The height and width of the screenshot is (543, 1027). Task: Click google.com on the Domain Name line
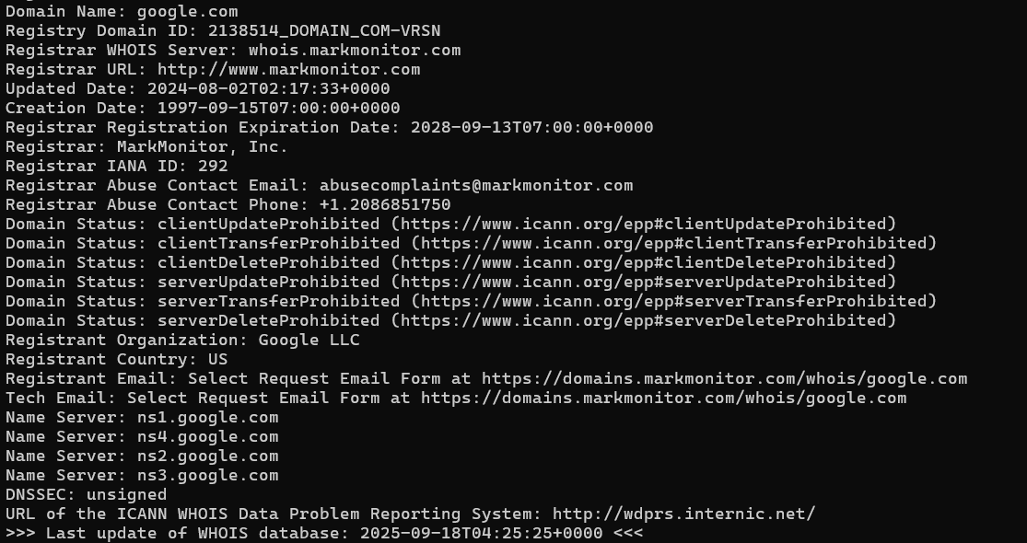pyautogui.click(x=187, y=11)
